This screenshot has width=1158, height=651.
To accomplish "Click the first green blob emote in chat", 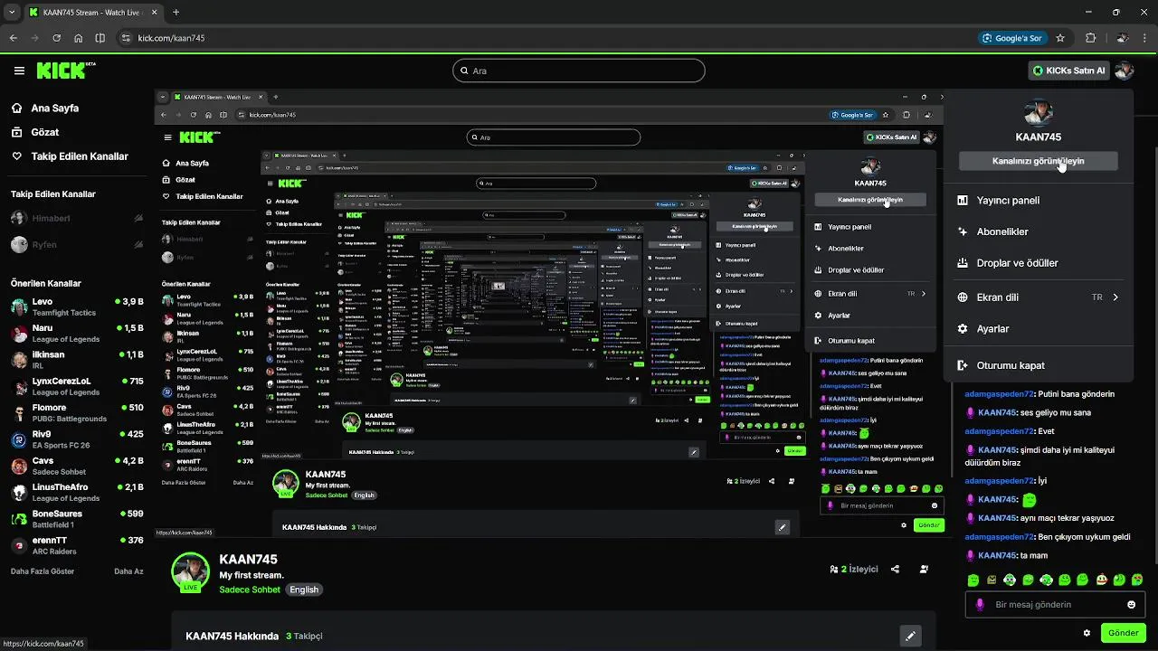I will [x=973, y=580].
